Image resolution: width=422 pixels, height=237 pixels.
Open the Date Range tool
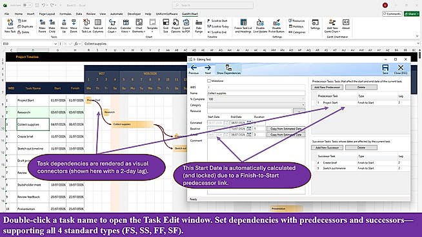[199, 26]
